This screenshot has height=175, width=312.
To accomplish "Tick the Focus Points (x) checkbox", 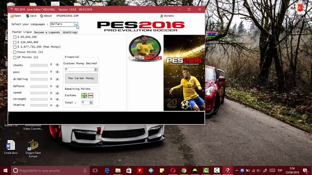I will pos(15,52).
